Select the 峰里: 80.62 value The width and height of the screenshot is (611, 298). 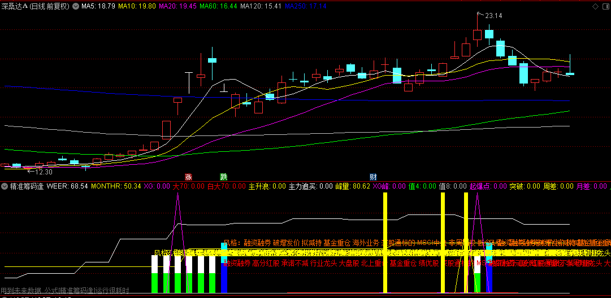(x=353, y=186)
